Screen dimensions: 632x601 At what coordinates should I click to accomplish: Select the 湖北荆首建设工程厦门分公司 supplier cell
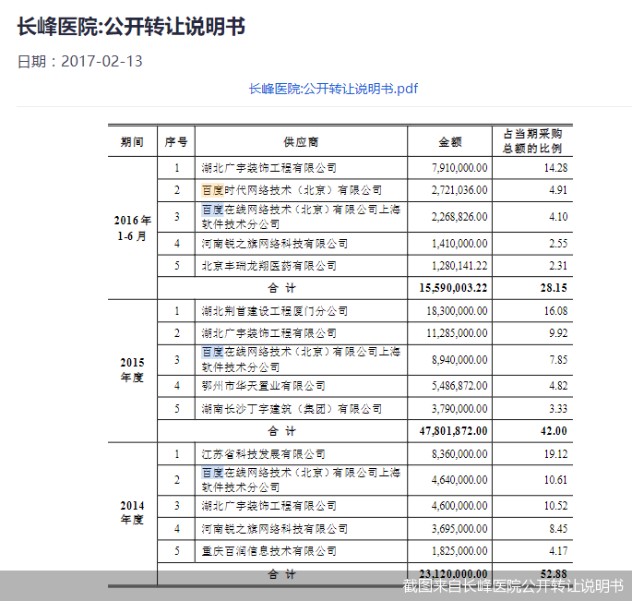point(274,311)
